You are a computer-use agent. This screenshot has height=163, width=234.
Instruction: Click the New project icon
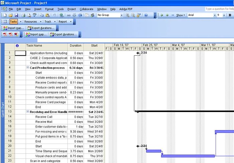(x=5, y=15)
